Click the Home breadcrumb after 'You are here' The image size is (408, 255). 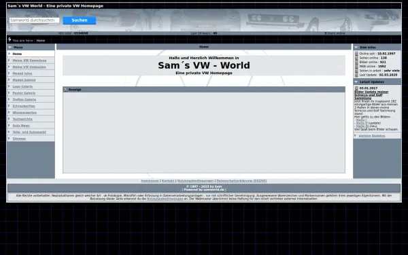tap(41, 41)
